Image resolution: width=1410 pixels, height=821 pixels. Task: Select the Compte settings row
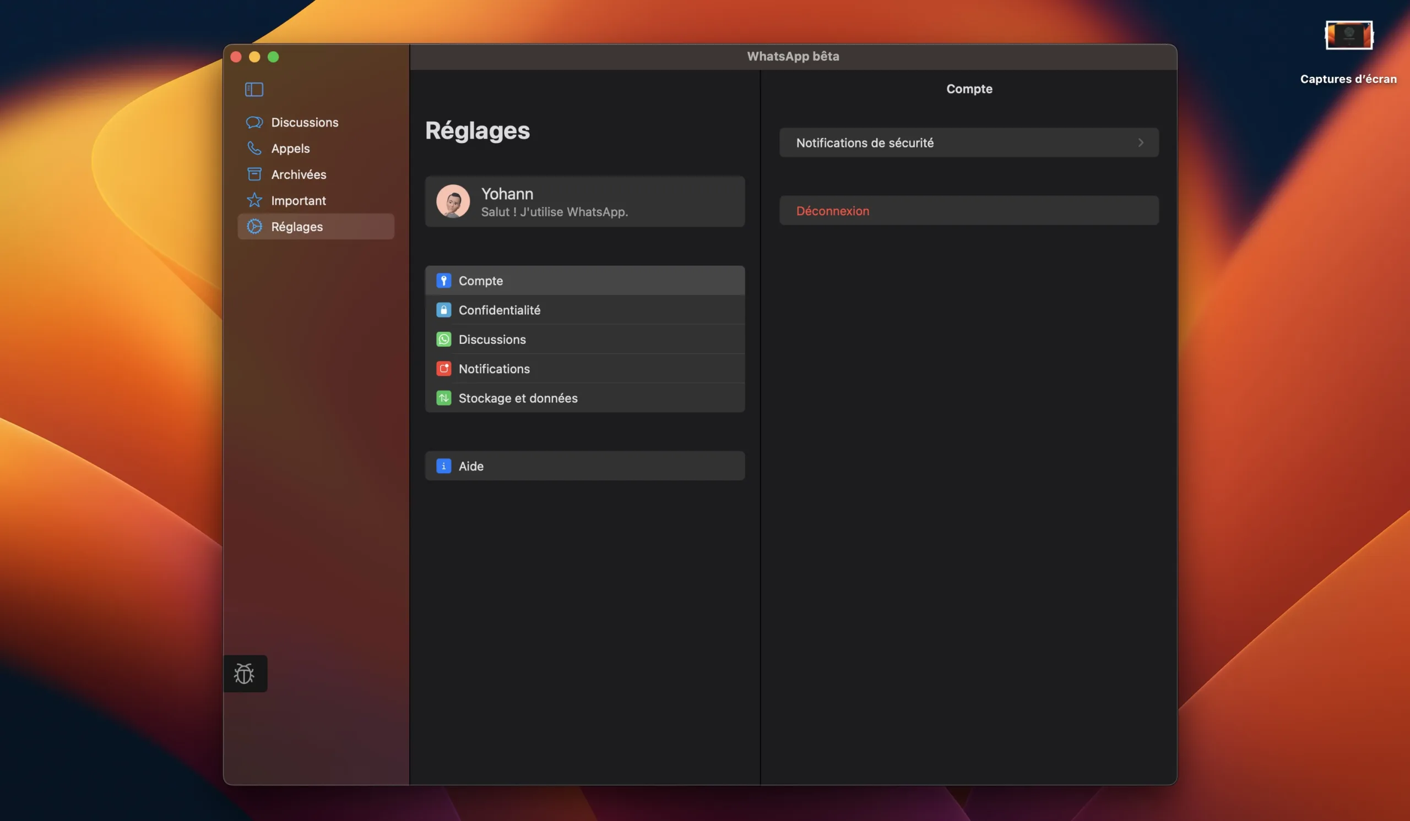481,281
